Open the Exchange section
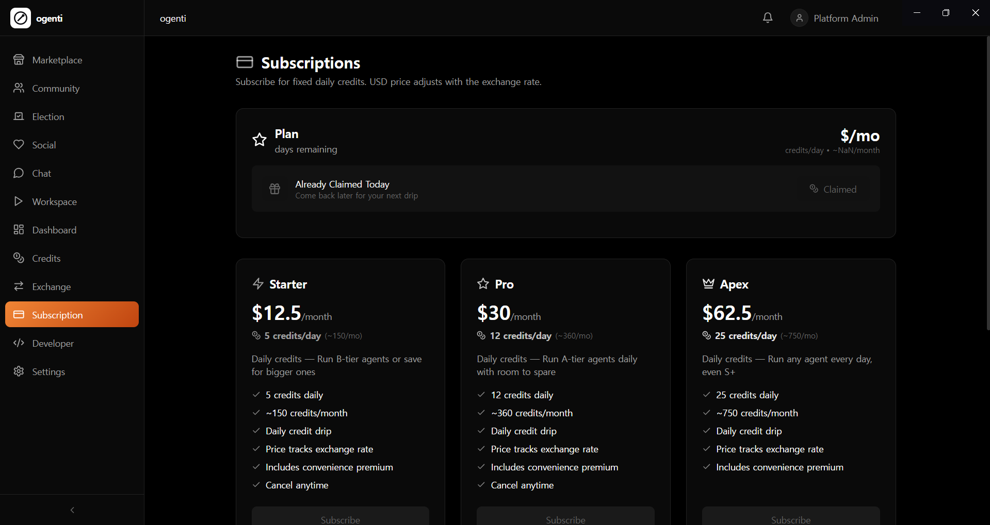Screen dimensions: 990x525 point(51,286)
